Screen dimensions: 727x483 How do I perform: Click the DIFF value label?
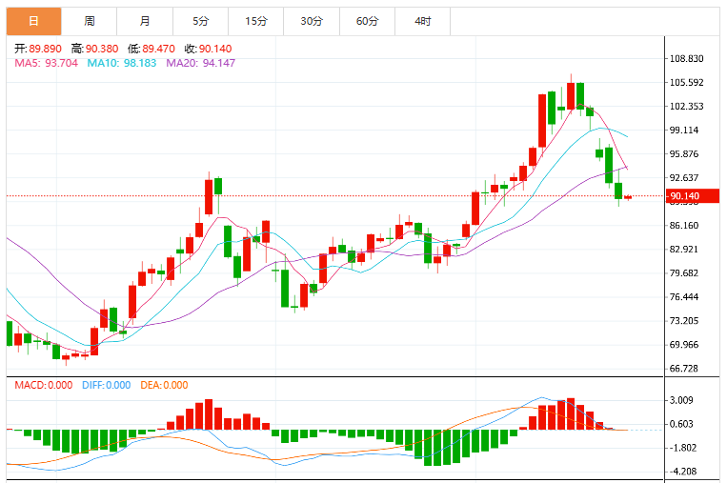(106, 385)
